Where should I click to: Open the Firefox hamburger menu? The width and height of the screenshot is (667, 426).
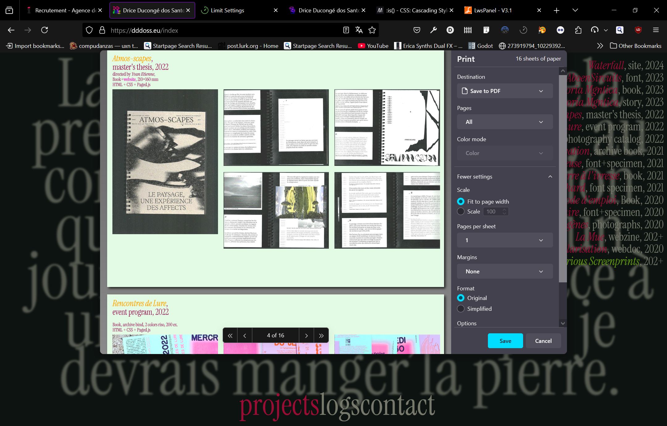[656, 30]
